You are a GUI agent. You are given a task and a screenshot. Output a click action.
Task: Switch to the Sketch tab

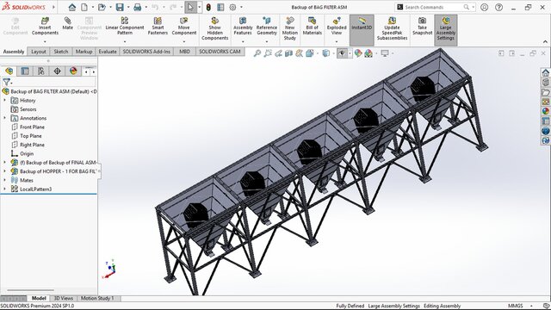(61, 52)
